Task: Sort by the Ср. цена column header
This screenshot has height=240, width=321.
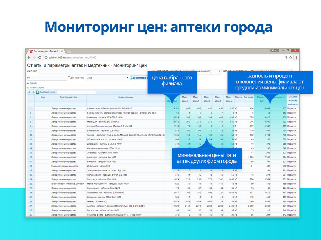Action: coord(248,97)
